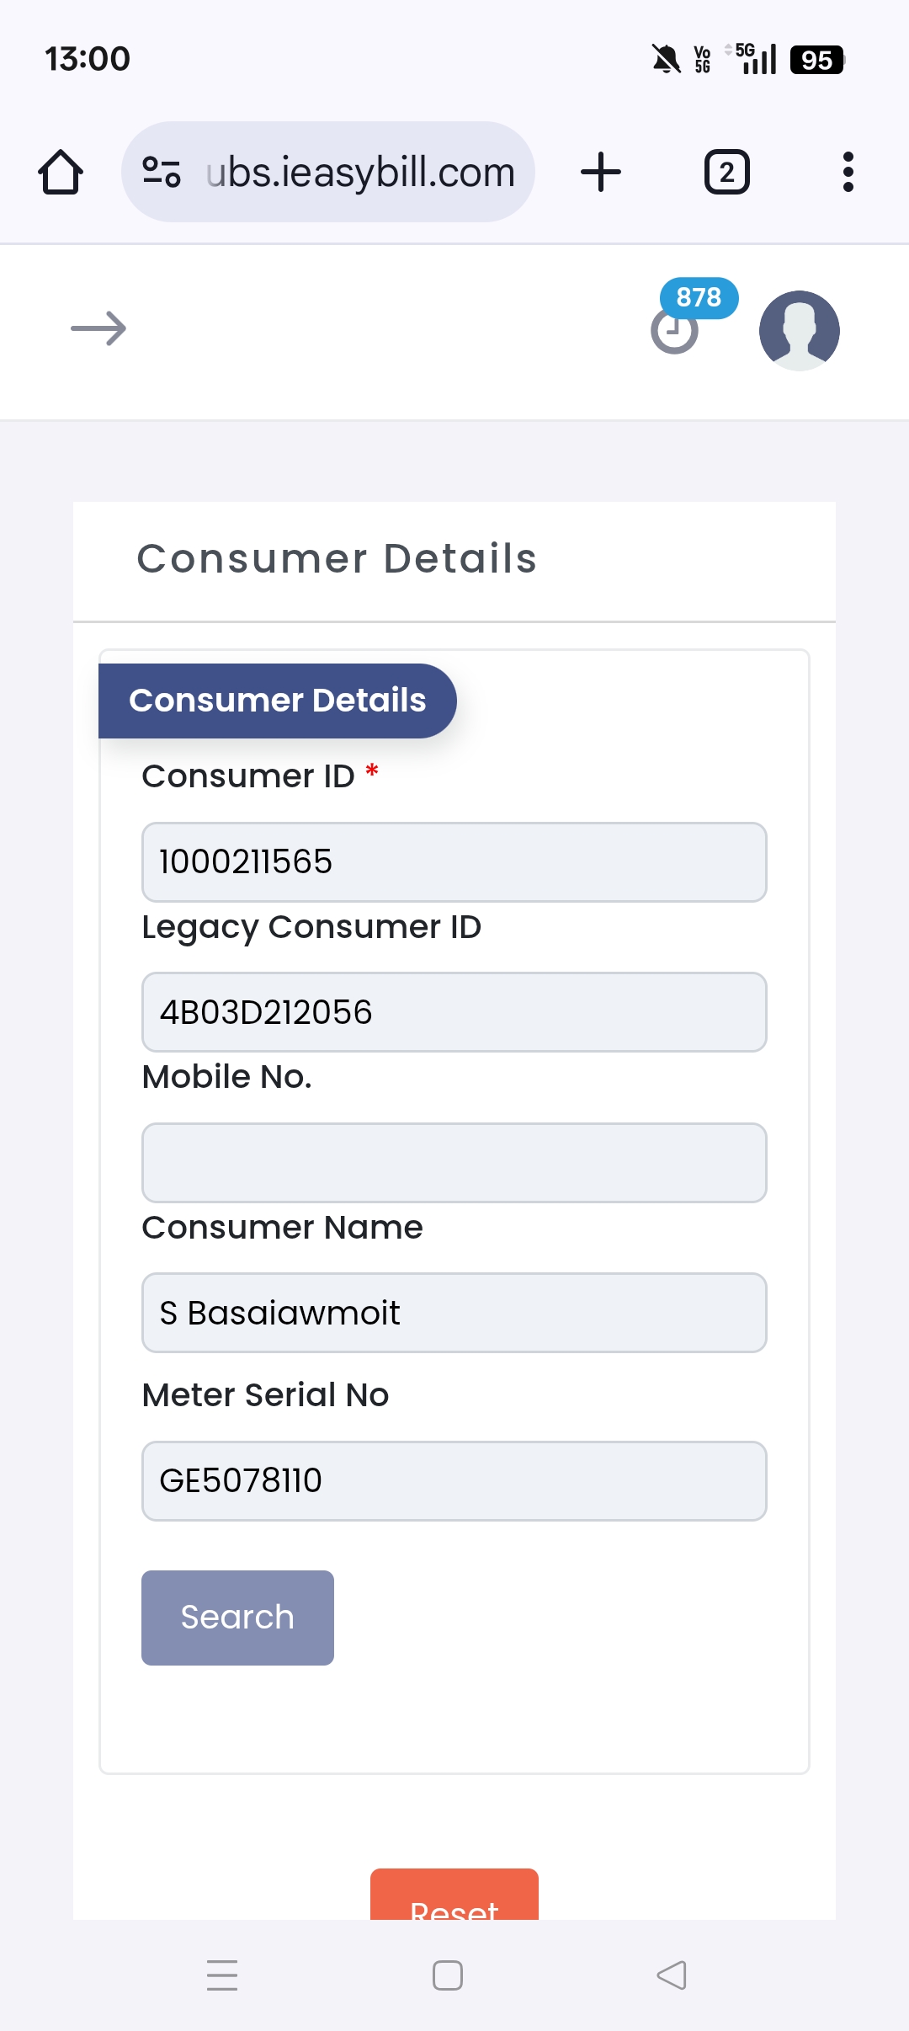Select the Meter Serial No field

[x=454, y=1481]
